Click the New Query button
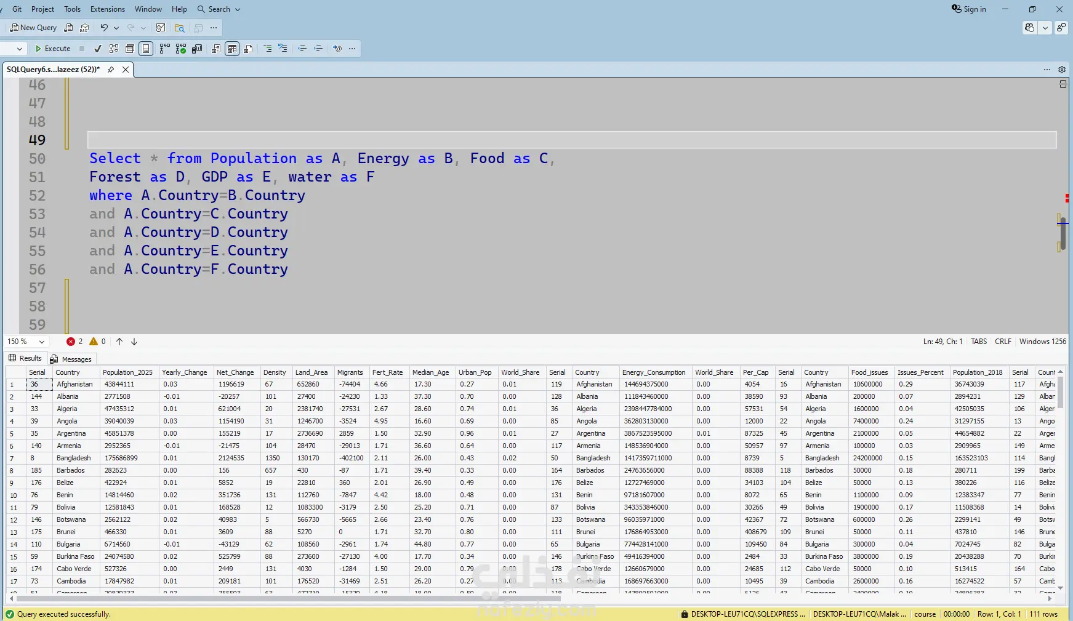1073x621 pixels. point(33,28)
